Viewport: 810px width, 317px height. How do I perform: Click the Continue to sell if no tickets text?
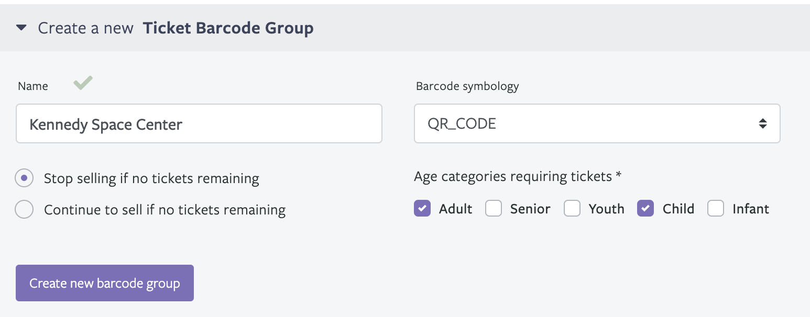pos(165,210)
